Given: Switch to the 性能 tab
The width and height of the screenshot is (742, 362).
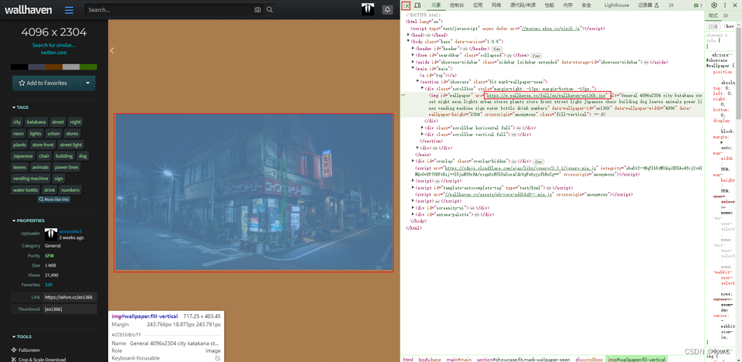Looking at the screenshot, I should pyautogui.click(x=549, y=5).
